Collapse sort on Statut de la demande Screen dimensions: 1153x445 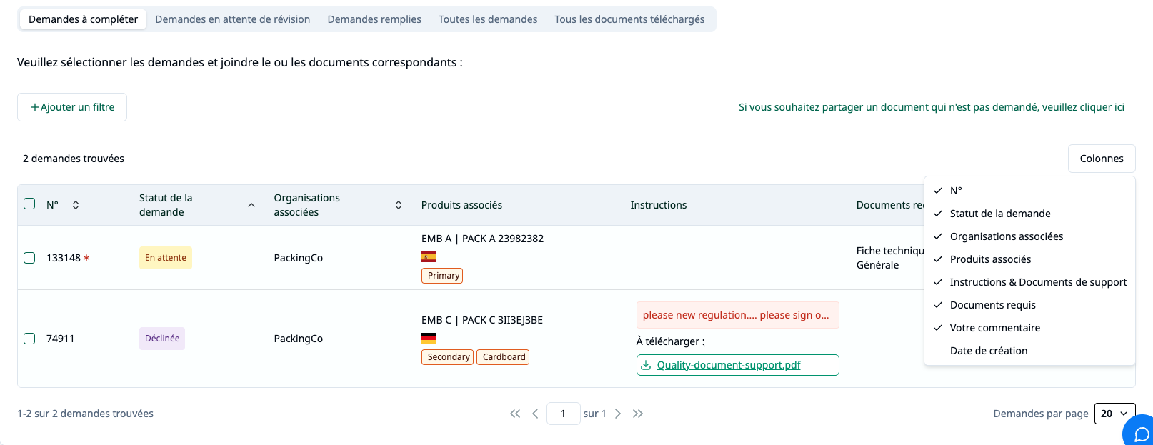tap(251, 205)
